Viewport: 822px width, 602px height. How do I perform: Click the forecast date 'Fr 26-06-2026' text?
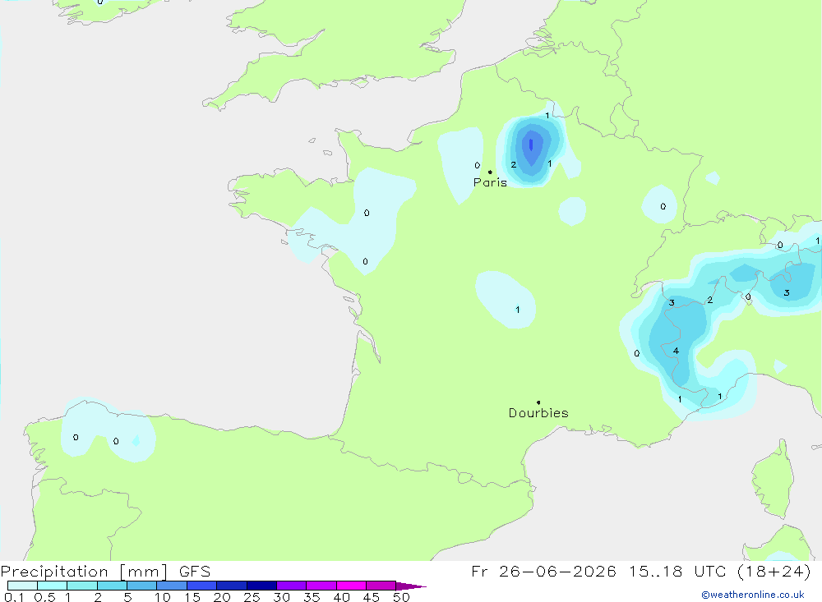coord(543,572)
